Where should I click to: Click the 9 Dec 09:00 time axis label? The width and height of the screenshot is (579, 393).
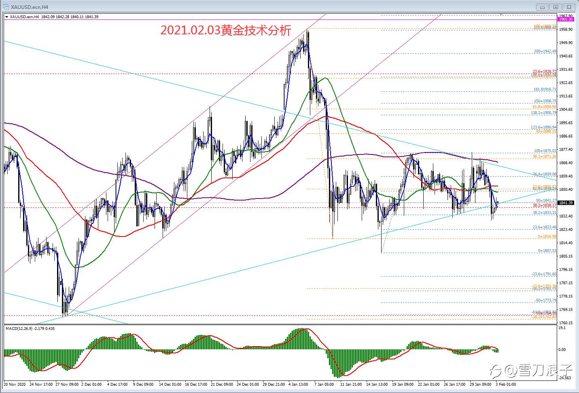[x=143, y=385]
